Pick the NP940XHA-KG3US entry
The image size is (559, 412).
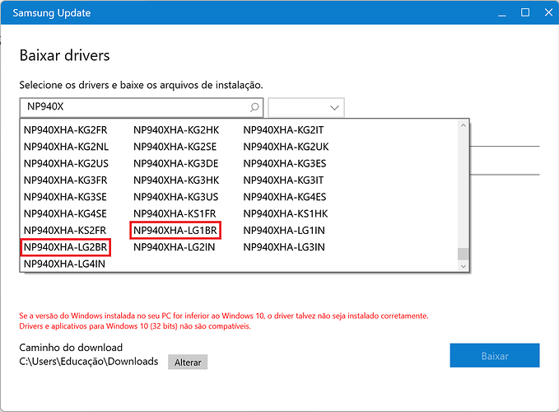click(x=175, y=197)
